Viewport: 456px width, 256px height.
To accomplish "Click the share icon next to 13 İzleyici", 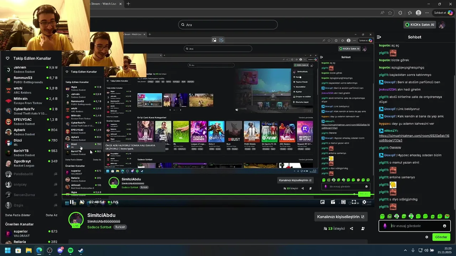I will pos(352,229).
